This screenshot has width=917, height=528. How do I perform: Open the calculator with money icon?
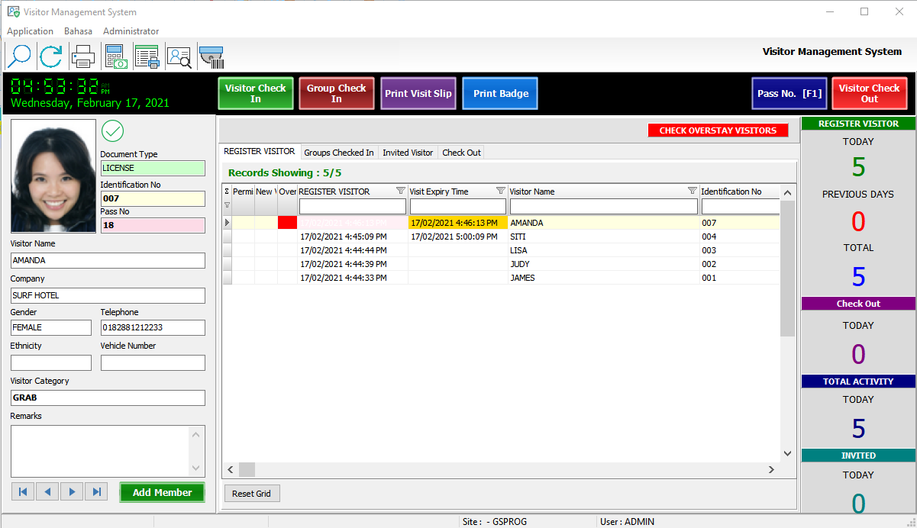115,56
